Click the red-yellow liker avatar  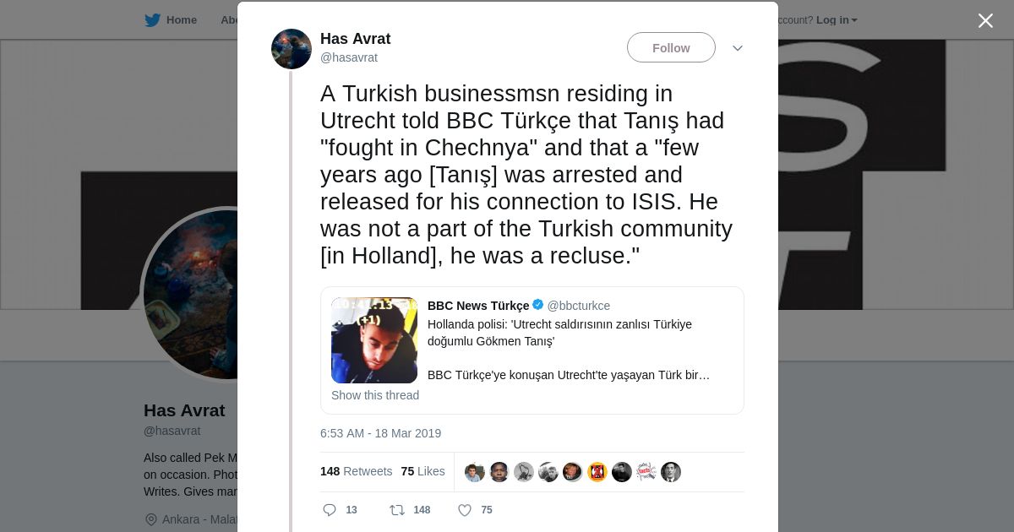pyautogui.click(x=597, y=472)
